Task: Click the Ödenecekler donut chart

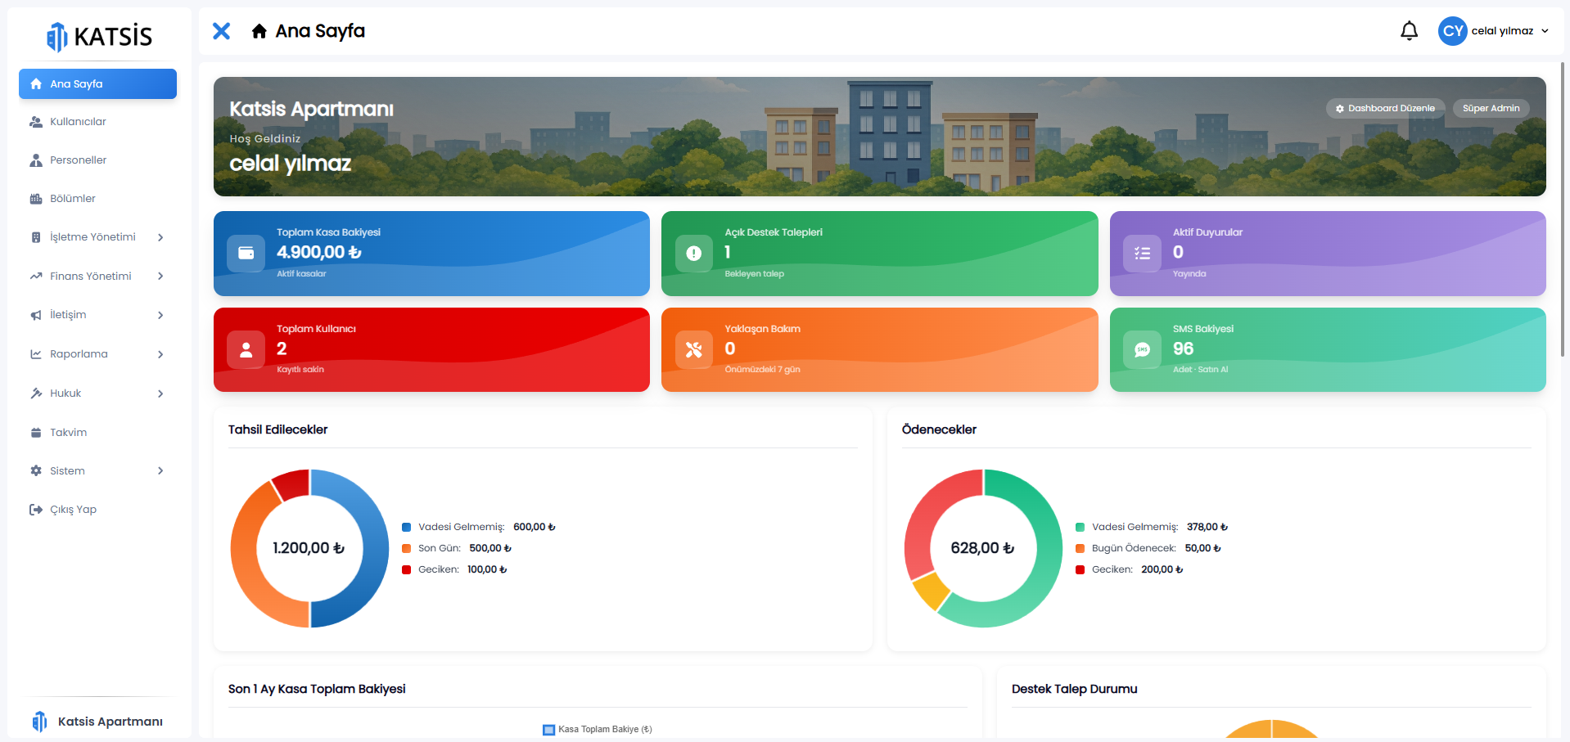Action: (983, 548)
